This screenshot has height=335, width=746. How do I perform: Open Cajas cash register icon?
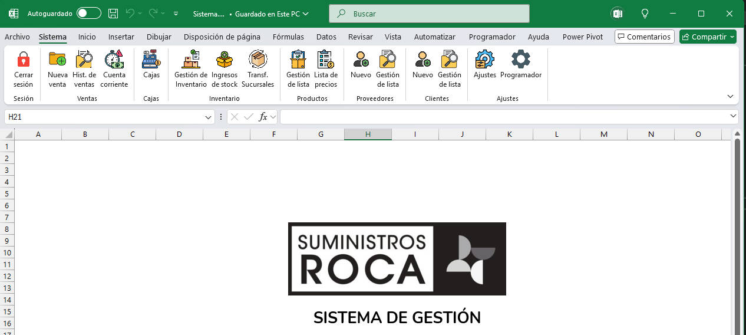[151, 60]
